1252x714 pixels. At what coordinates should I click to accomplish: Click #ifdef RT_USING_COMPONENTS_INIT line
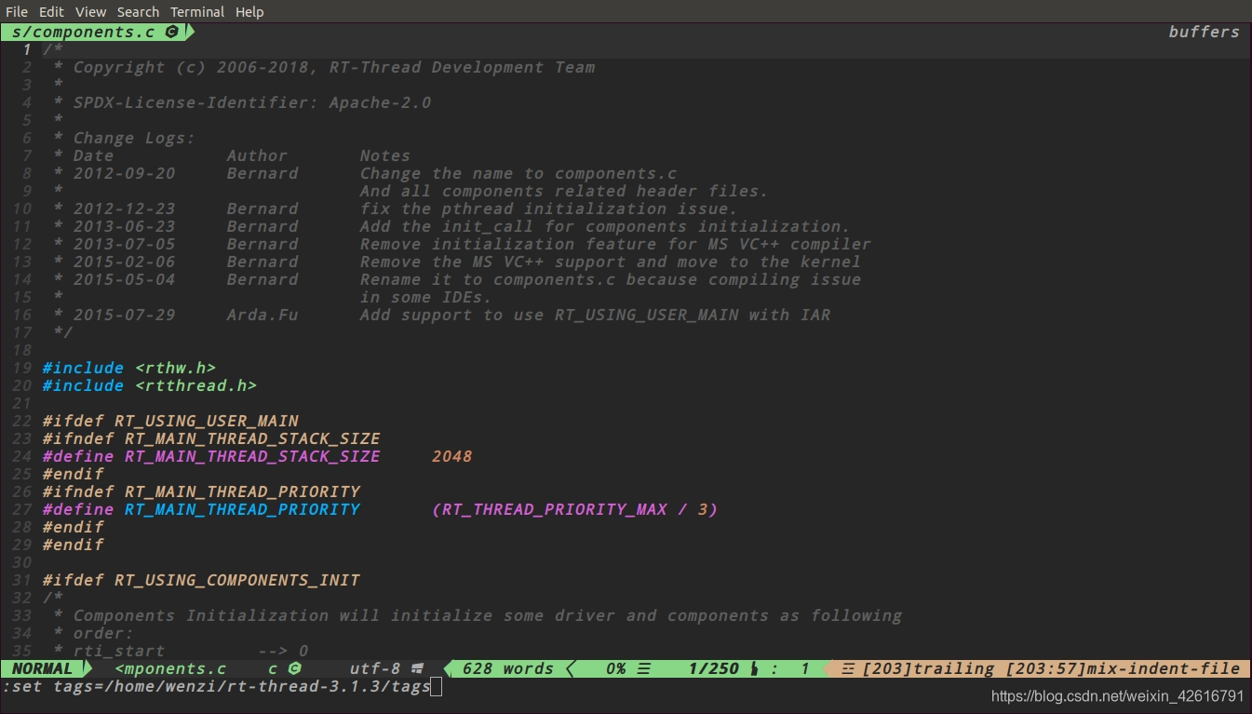[201, 580]
